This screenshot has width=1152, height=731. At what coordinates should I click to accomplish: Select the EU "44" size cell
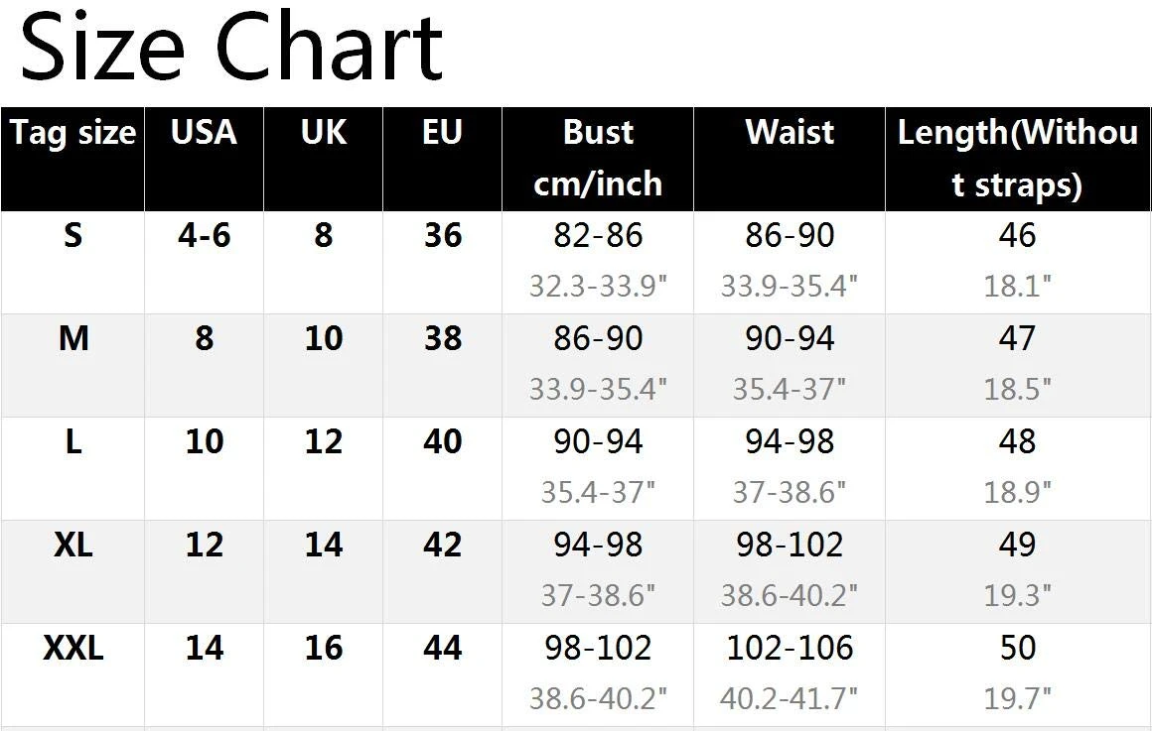pyautogui.click(x=442, y=649)
